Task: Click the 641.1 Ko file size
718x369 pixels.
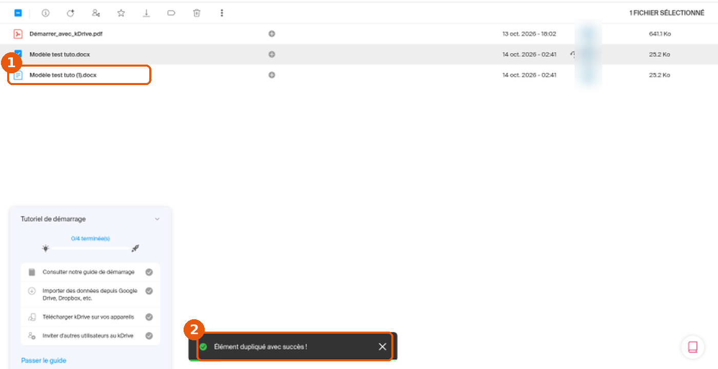Action: click(660, 34)
